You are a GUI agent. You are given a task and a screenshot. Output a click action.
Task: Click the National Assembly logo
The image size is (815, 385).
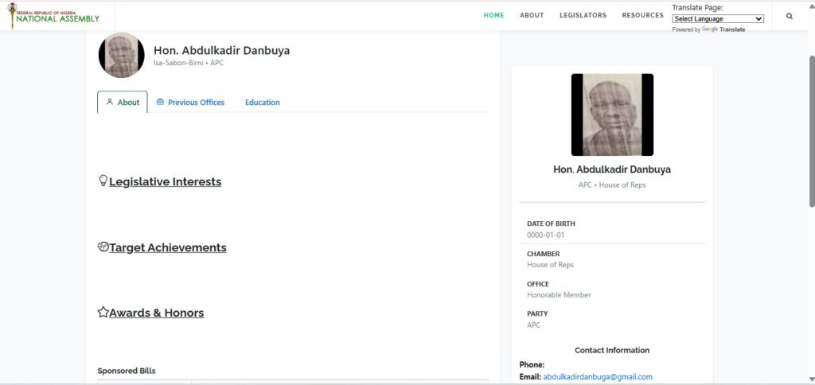pyautogui.click(x=54, y=15)
